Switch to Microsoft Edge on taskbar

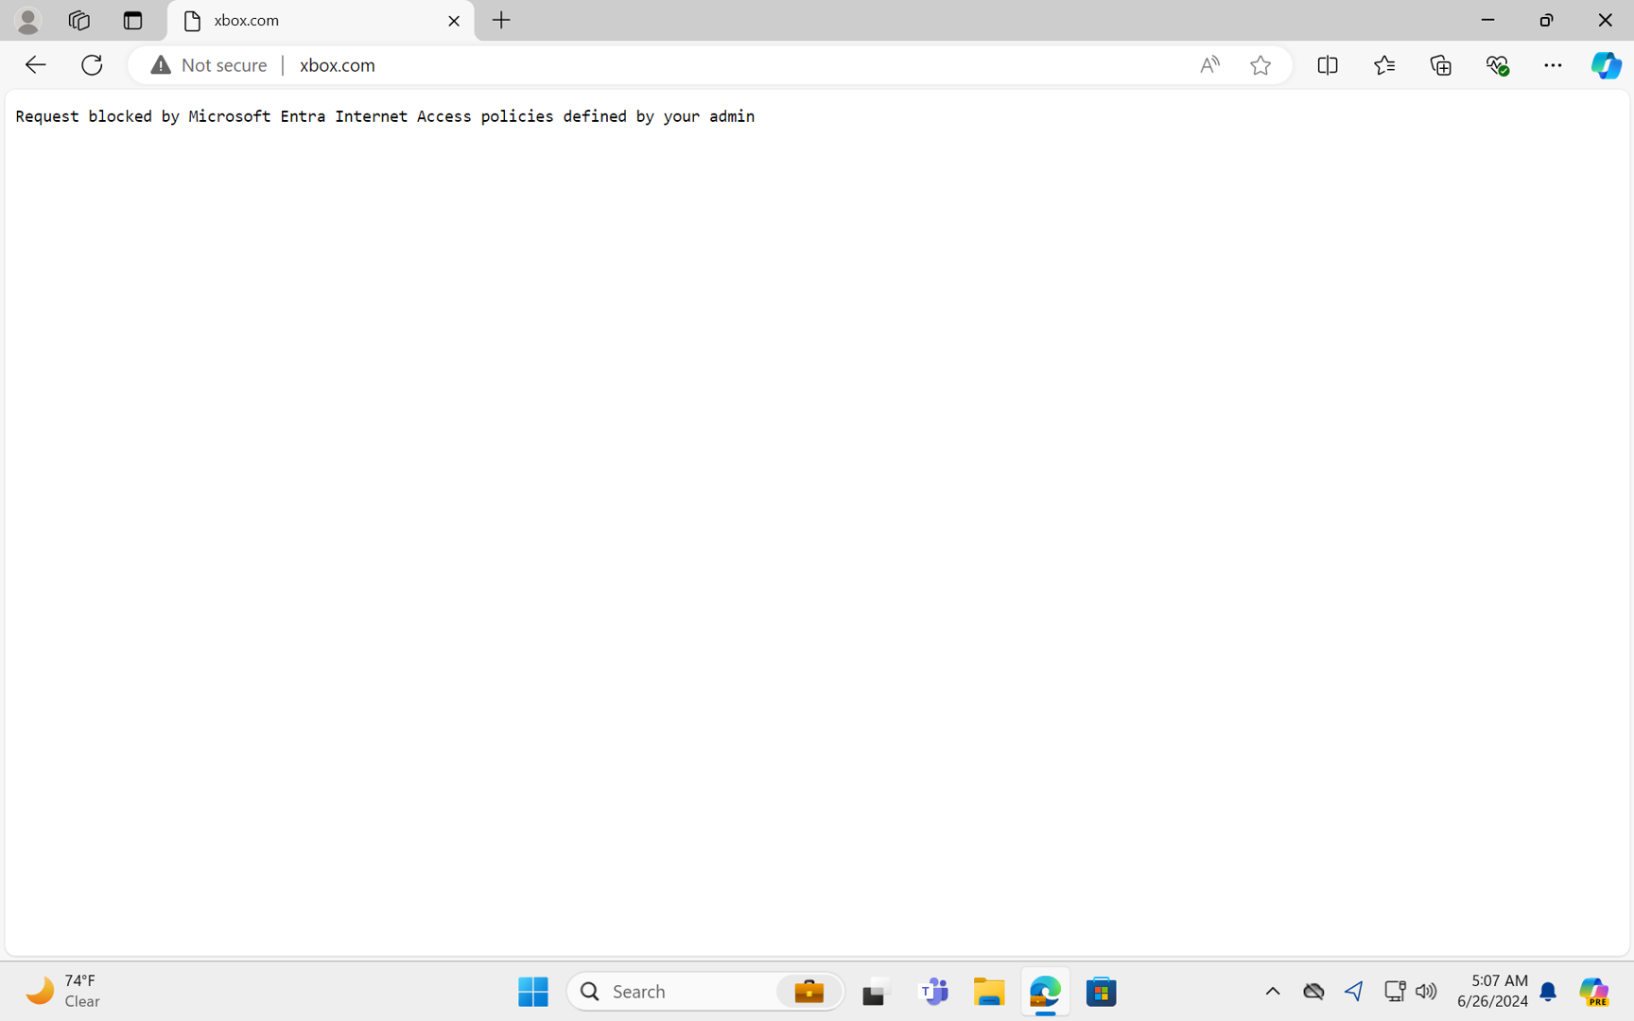point(1045,992)
